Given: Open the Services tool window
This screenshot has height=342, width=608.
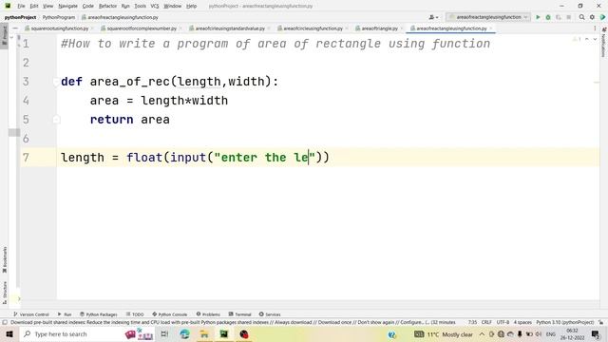Looking at the screenshot, I should 270,314.
